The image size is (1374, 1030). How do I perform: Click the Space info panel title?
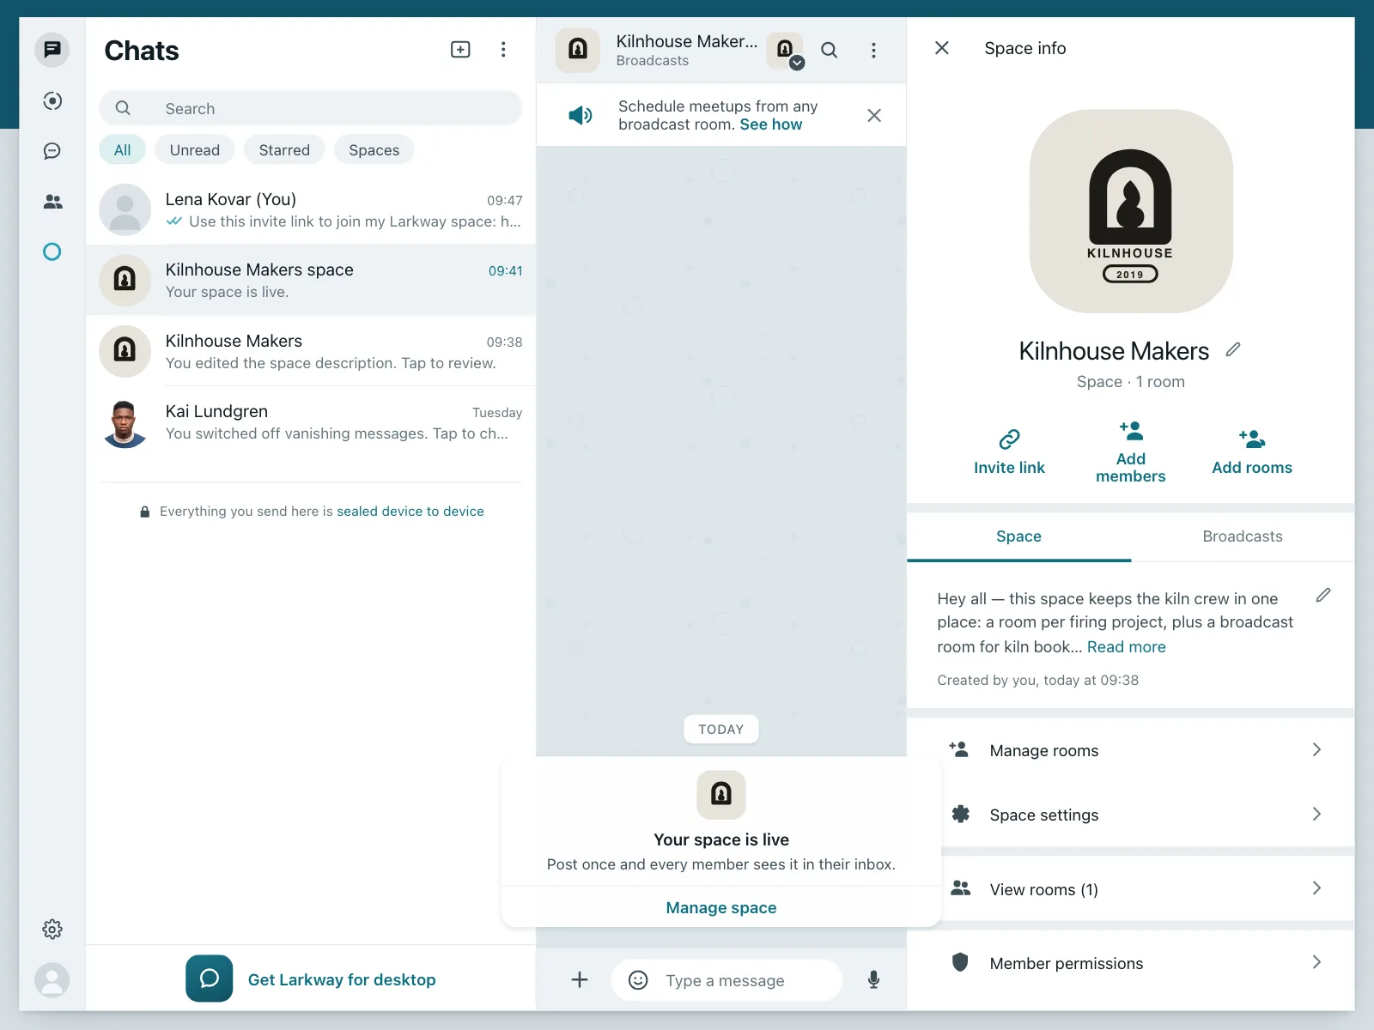pos(1025,48)
